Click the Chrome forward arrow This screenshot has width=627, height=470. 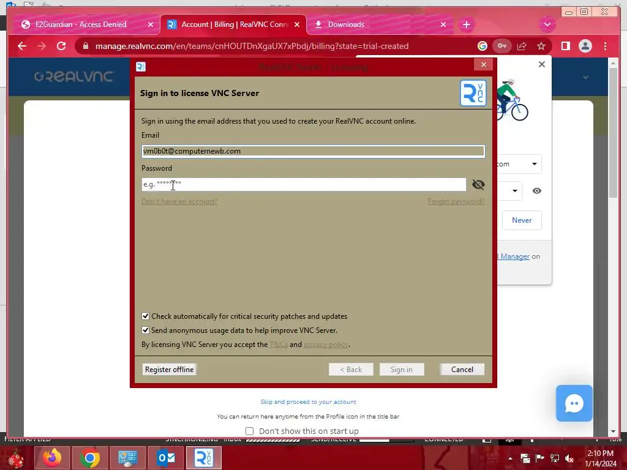pyautogui.click(x=42, y=46)
